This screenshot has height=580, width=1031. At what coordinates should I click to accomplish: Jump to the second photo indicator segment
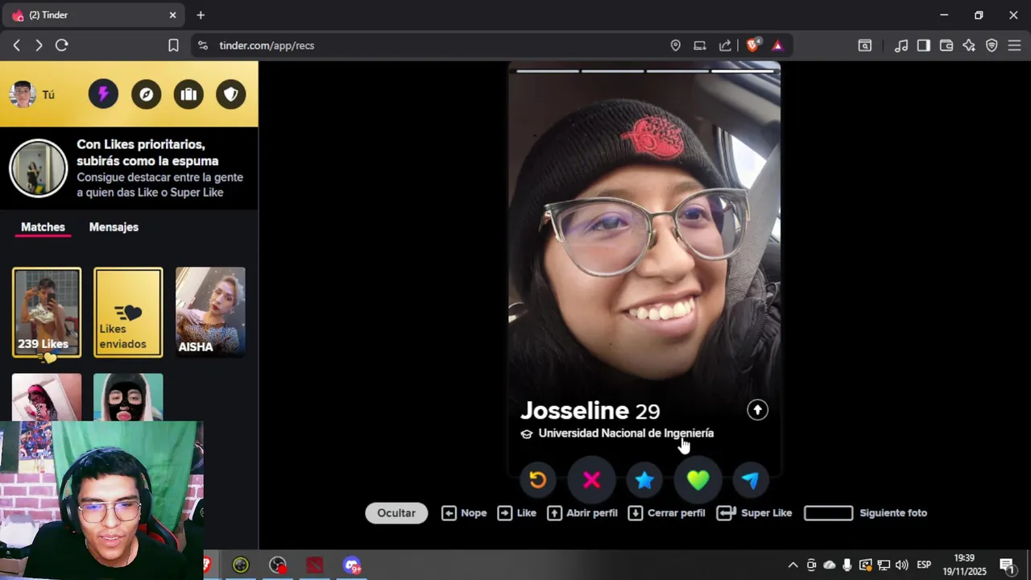pyautogui.click(x=612, y=71)
